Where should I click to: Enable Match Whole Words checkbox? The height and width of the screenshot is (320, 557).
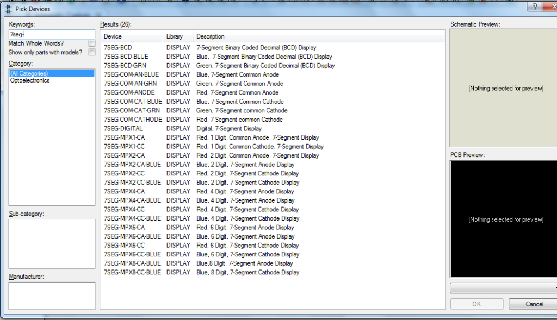click(92, 43)
